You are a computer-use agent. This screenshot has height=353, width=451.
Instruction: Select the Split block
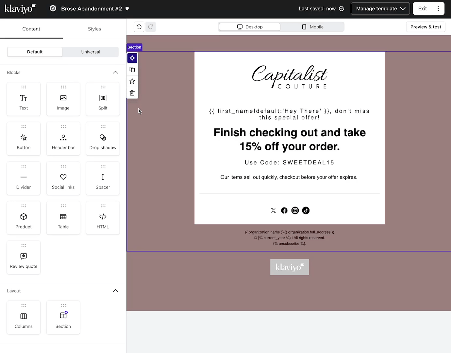click(x=103, y=99)
